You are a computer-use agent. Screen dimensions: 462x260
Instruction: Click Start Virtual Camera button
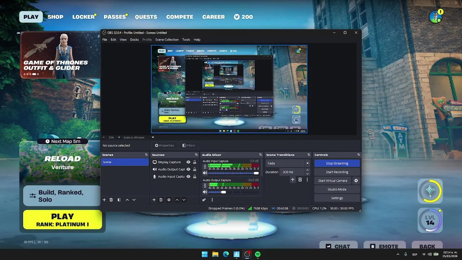coord(333,181)
